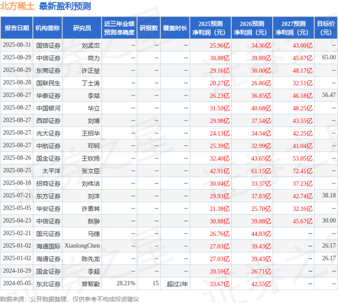Click the 中航证券 institution cell
Viewport: 338px width, 303px height.
48,146
